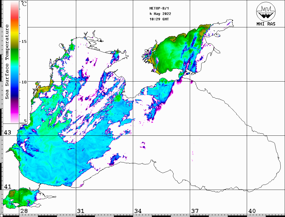This screenshot has height=217, width=285.
Task: Click longitude label 34
Action: click(138, 211)
